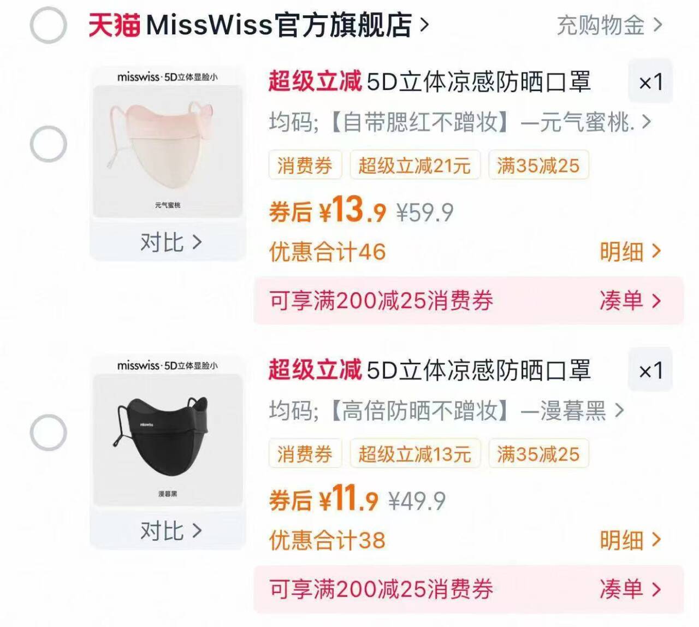Select the pink 元气蜜桃 mask item

point(48,144)
